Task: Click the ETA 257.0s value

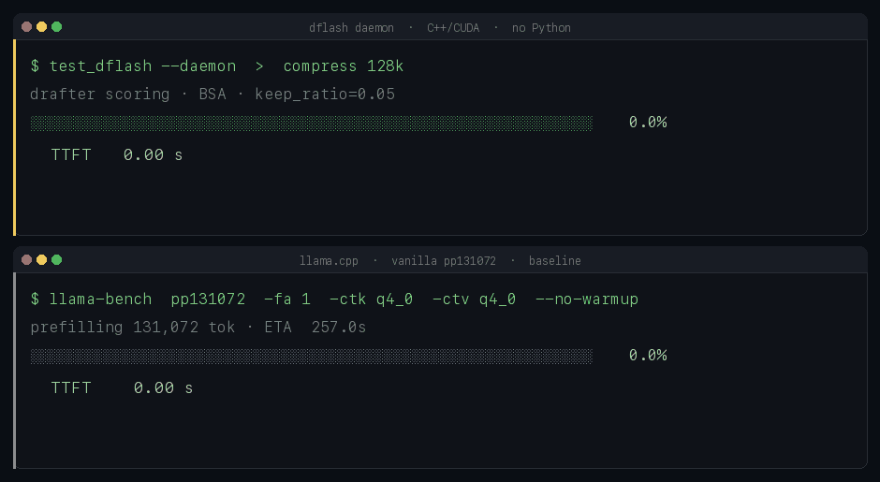Action: click(315, 328)
